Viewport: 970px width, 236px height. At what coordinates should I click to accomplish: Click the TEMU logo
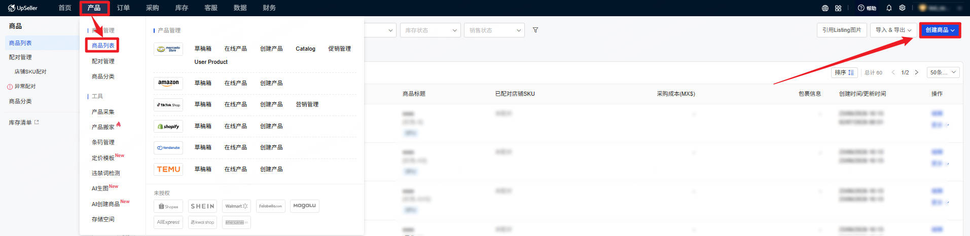coord(168,169)
